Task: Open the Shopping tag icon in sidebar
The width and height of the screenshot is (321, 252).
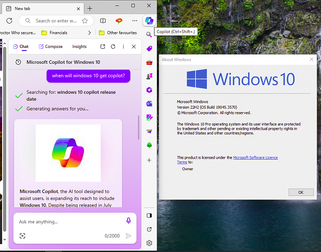Action: (x=149, y=48)
